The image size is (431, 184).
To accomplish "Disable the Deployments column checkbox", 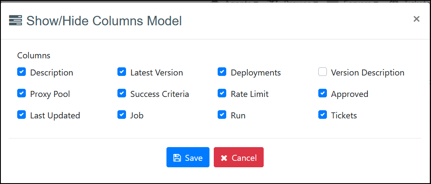I will [x=222, y=72].
